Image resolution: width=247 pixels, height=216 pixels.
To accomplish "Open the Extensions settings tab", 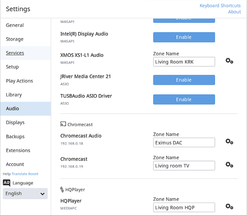I will point(26,150).
